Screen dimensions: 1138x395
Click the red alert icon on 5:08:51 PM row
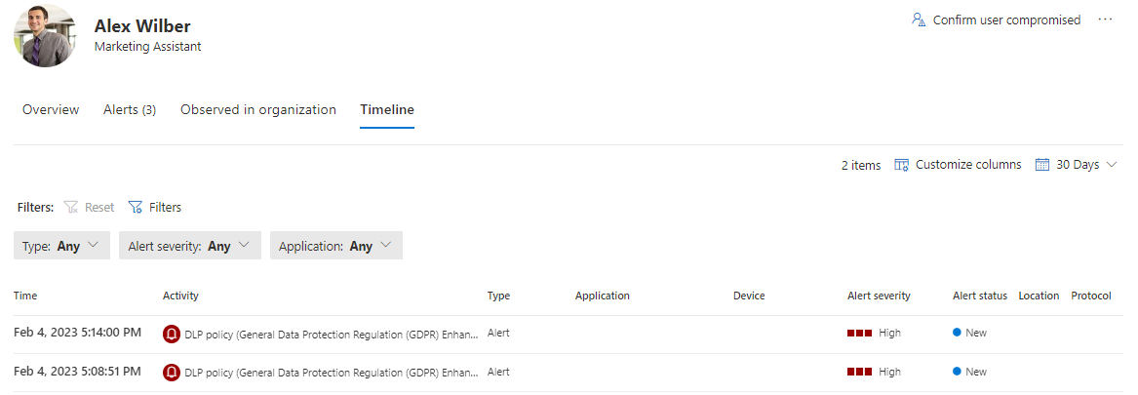coord(172,372)
